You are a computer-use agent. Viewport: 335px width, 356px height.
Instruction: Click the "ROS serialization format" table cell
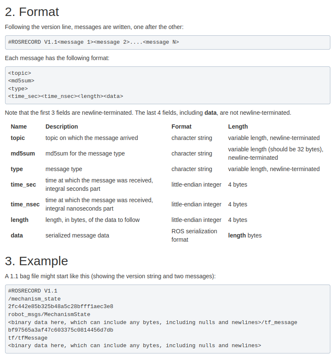(x=194, y=235)
